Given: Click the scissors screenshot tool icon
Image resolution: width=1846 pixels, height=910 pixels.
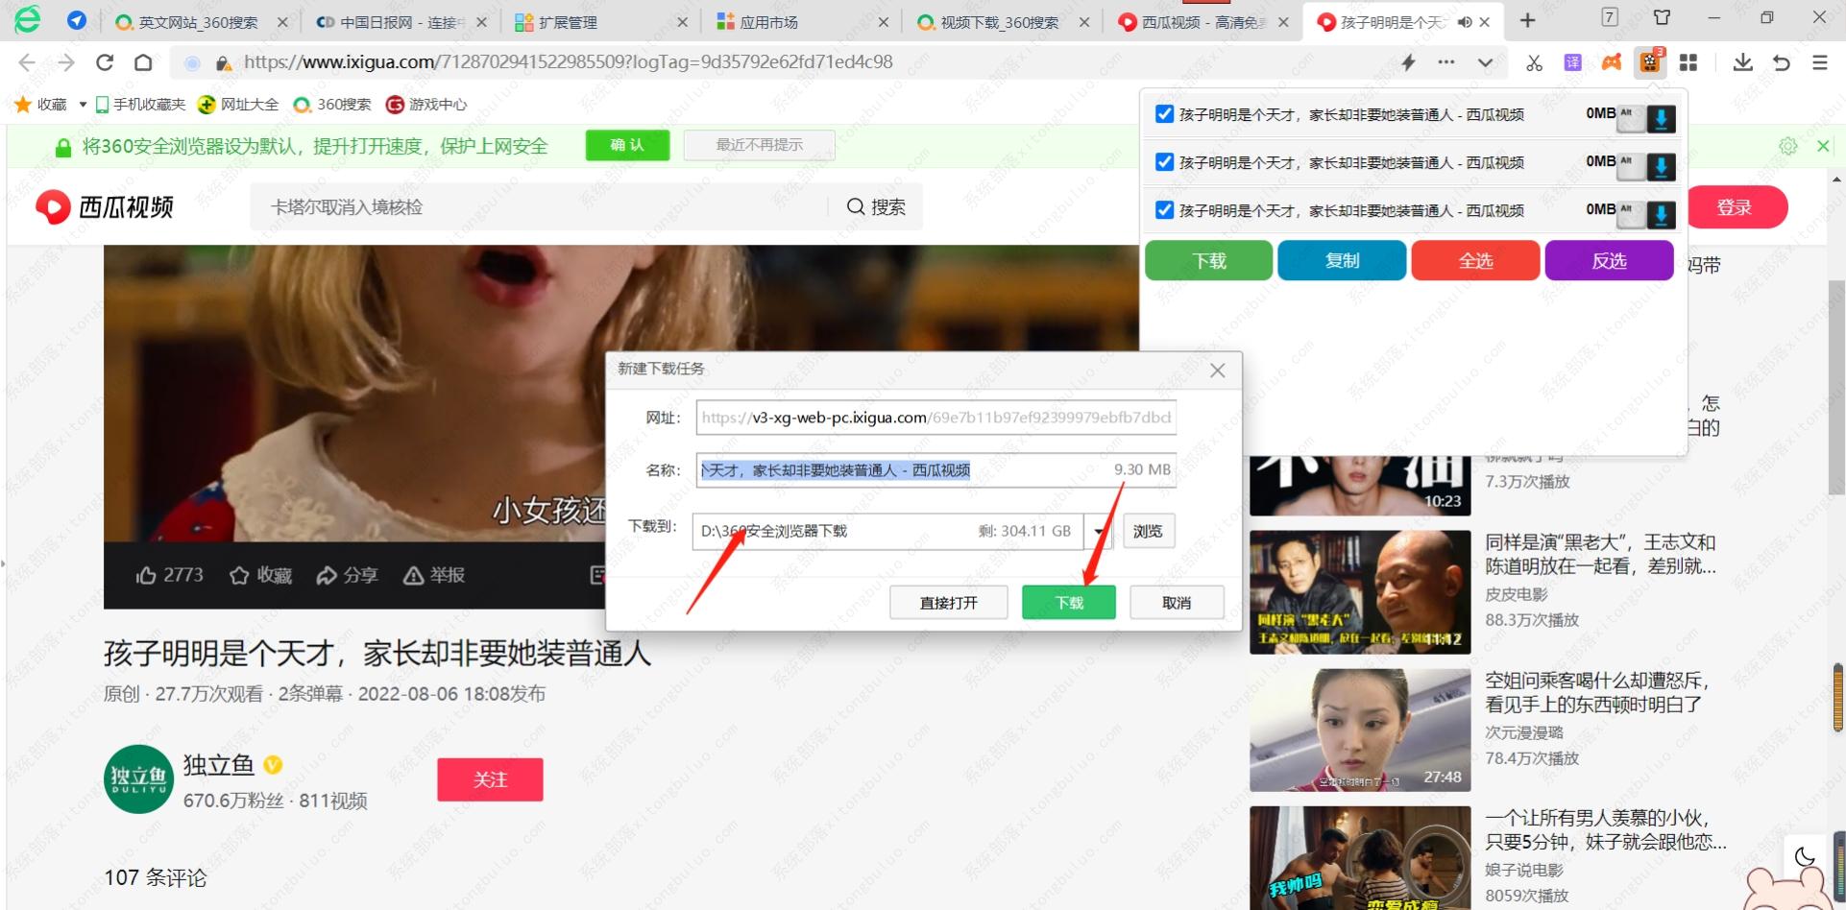Looking at the screenshot, I should (1534, 63).
